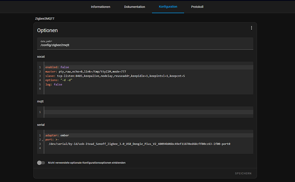The width and height of the screenshot is (295, 182).
Task: Click the SPEICHERN button
Action: click(243, 173)
